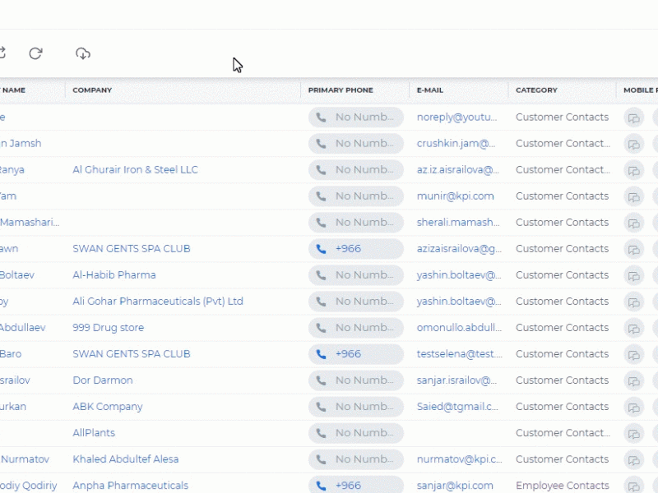Screen dimensions: 658x493
Task: Open Khaled Abdultef Alesa company link
Action: point(126,459)
